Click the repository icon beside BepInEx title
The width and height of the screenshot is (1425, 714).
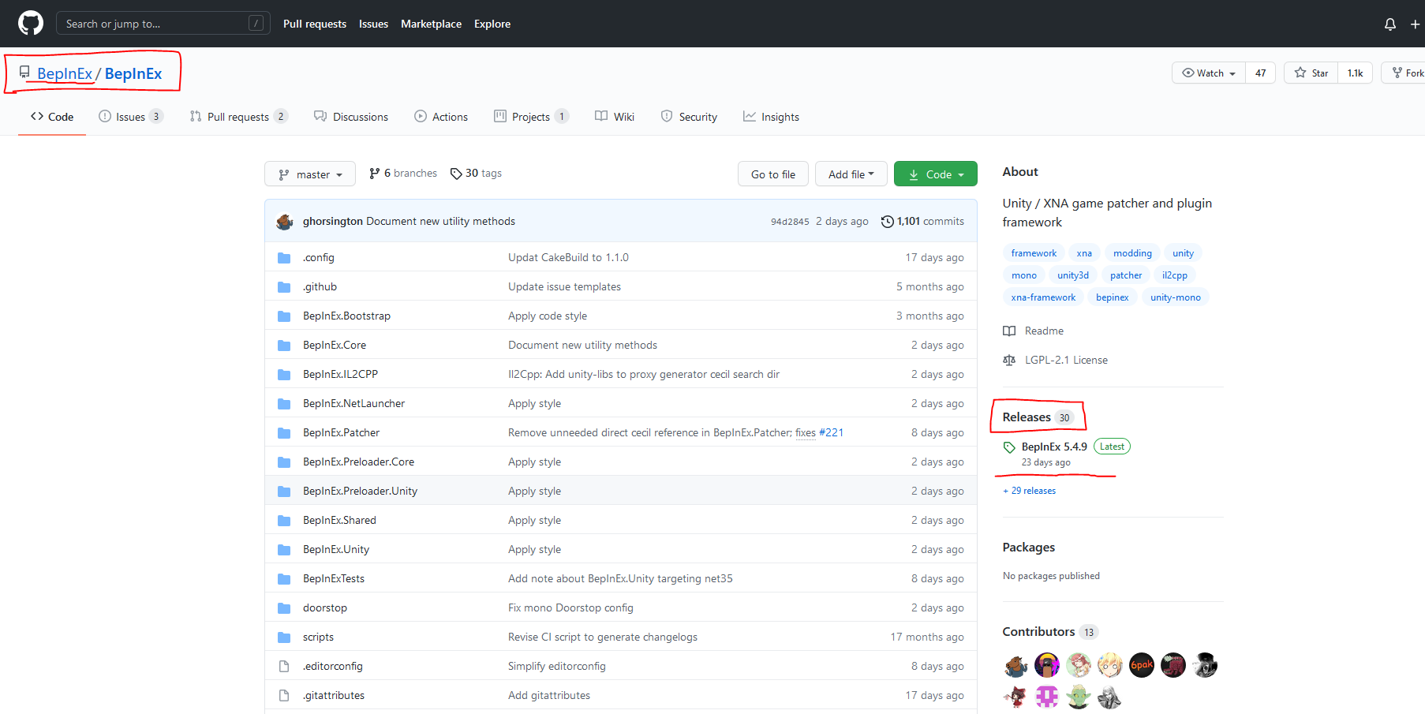click(24, 72)
